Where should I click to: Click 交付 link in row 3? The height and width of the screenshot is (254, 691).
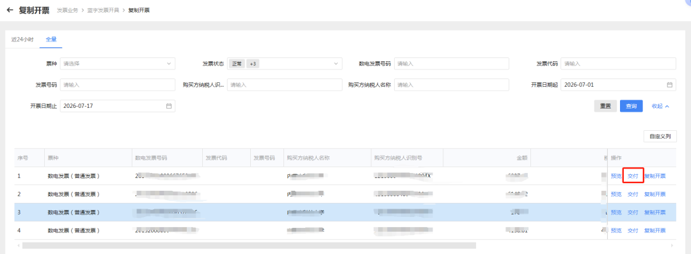(x=633, y=213)
